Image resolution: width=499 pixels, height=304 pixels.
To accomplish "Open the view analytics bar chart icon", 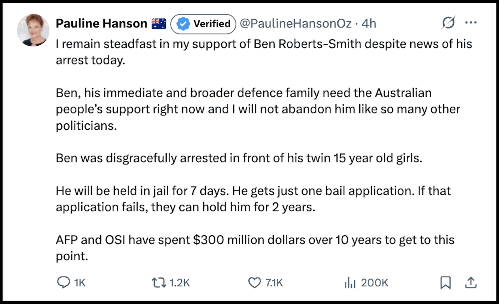I will (350, 282).
